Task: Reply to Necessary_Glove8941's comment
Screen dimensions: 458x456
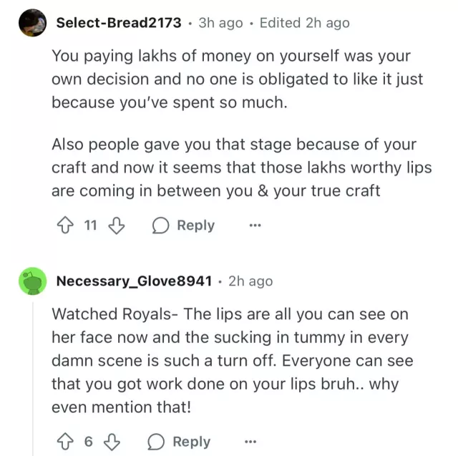Action: click(180, 442)
